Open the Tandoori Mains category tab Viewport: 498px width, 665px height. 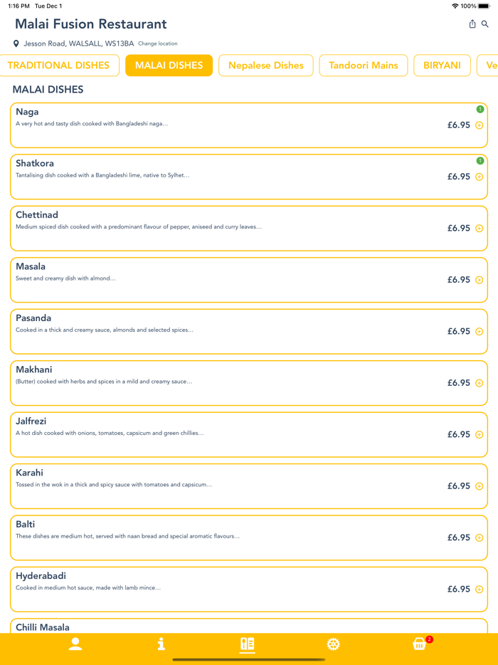(x=364, y=66)
